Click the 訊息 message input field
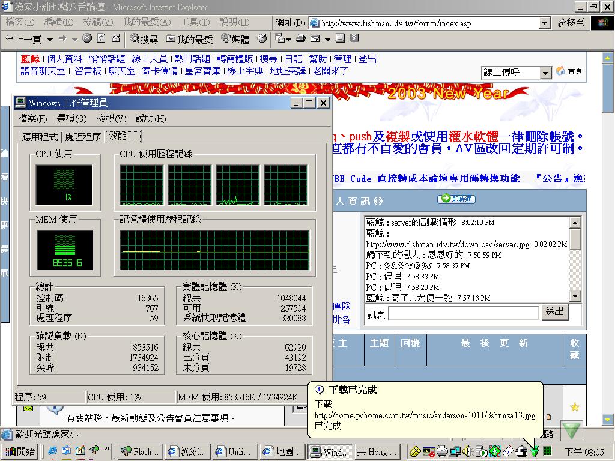 tap(464, 313)
